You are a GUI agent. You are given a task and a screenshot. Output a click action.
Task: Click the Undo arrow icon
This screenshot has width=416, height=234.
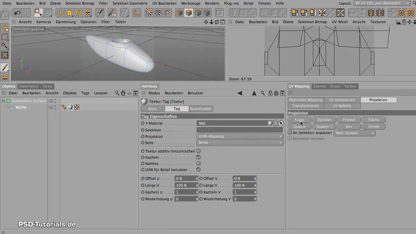coord(17,13)
